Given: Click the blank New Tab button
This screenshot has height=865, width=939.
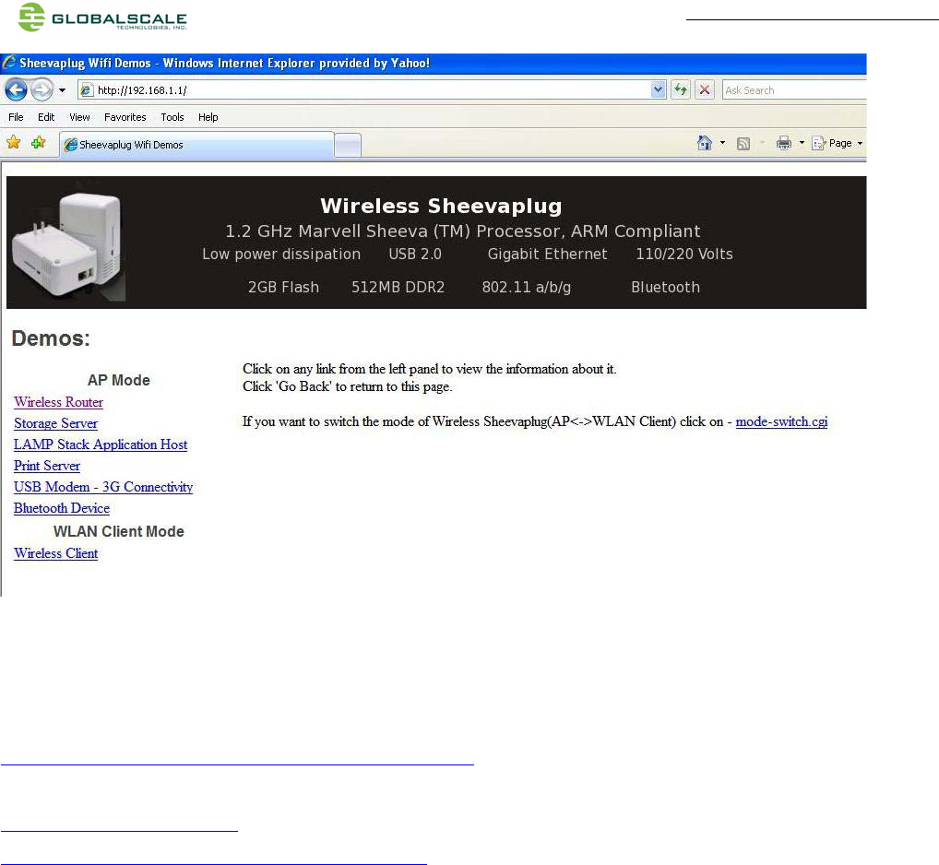Looking at the screenshot, I should [x=348, y=146].
